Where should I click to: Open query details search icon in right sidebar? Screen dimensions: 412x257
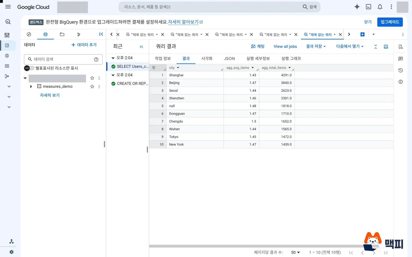coord(401,47)
